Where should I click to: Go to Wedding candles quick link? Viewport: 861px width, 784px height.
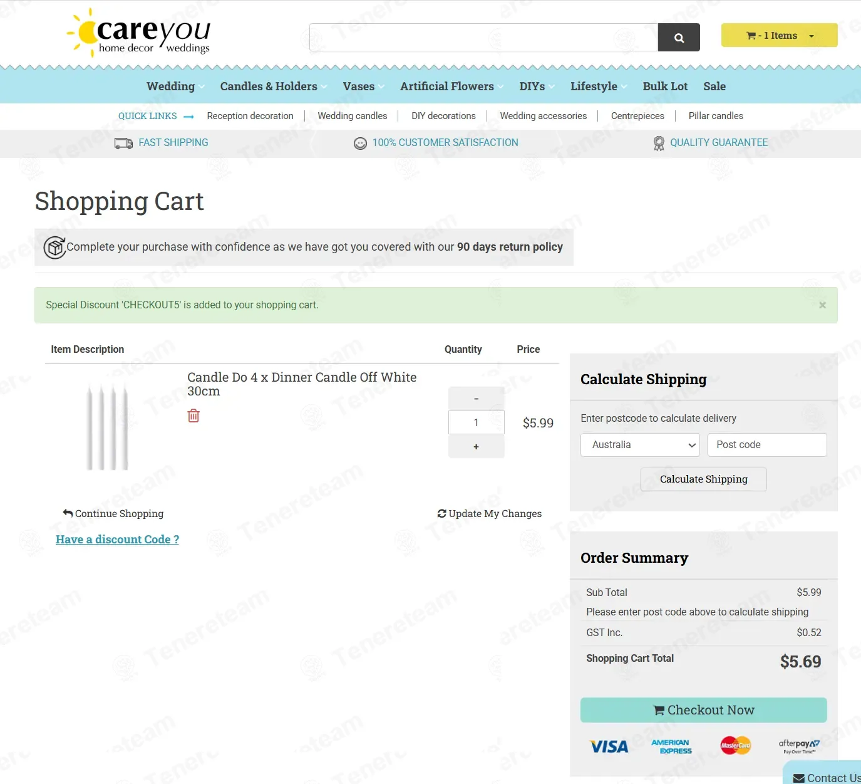pos(352,116)
